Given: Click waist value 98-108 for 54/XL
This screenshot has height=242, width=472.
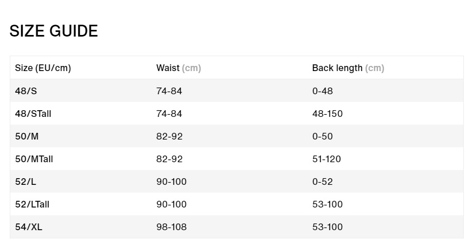Looking at the screenshot, I should pos(171,227).
